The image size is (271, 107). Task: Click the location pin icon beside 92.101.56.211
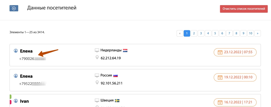coord(97,82)
